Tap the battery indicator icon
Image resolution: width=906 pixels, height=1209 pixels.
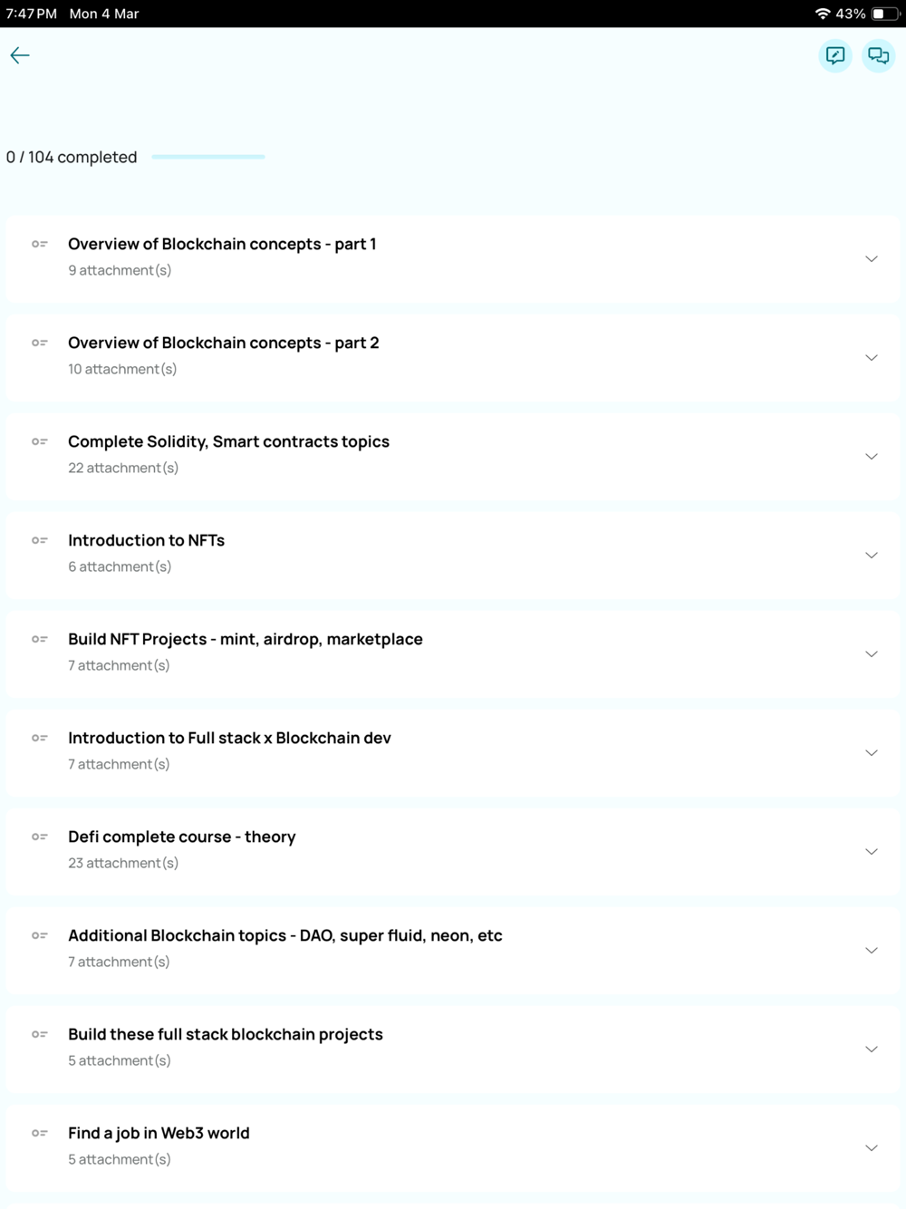[885, 14]
